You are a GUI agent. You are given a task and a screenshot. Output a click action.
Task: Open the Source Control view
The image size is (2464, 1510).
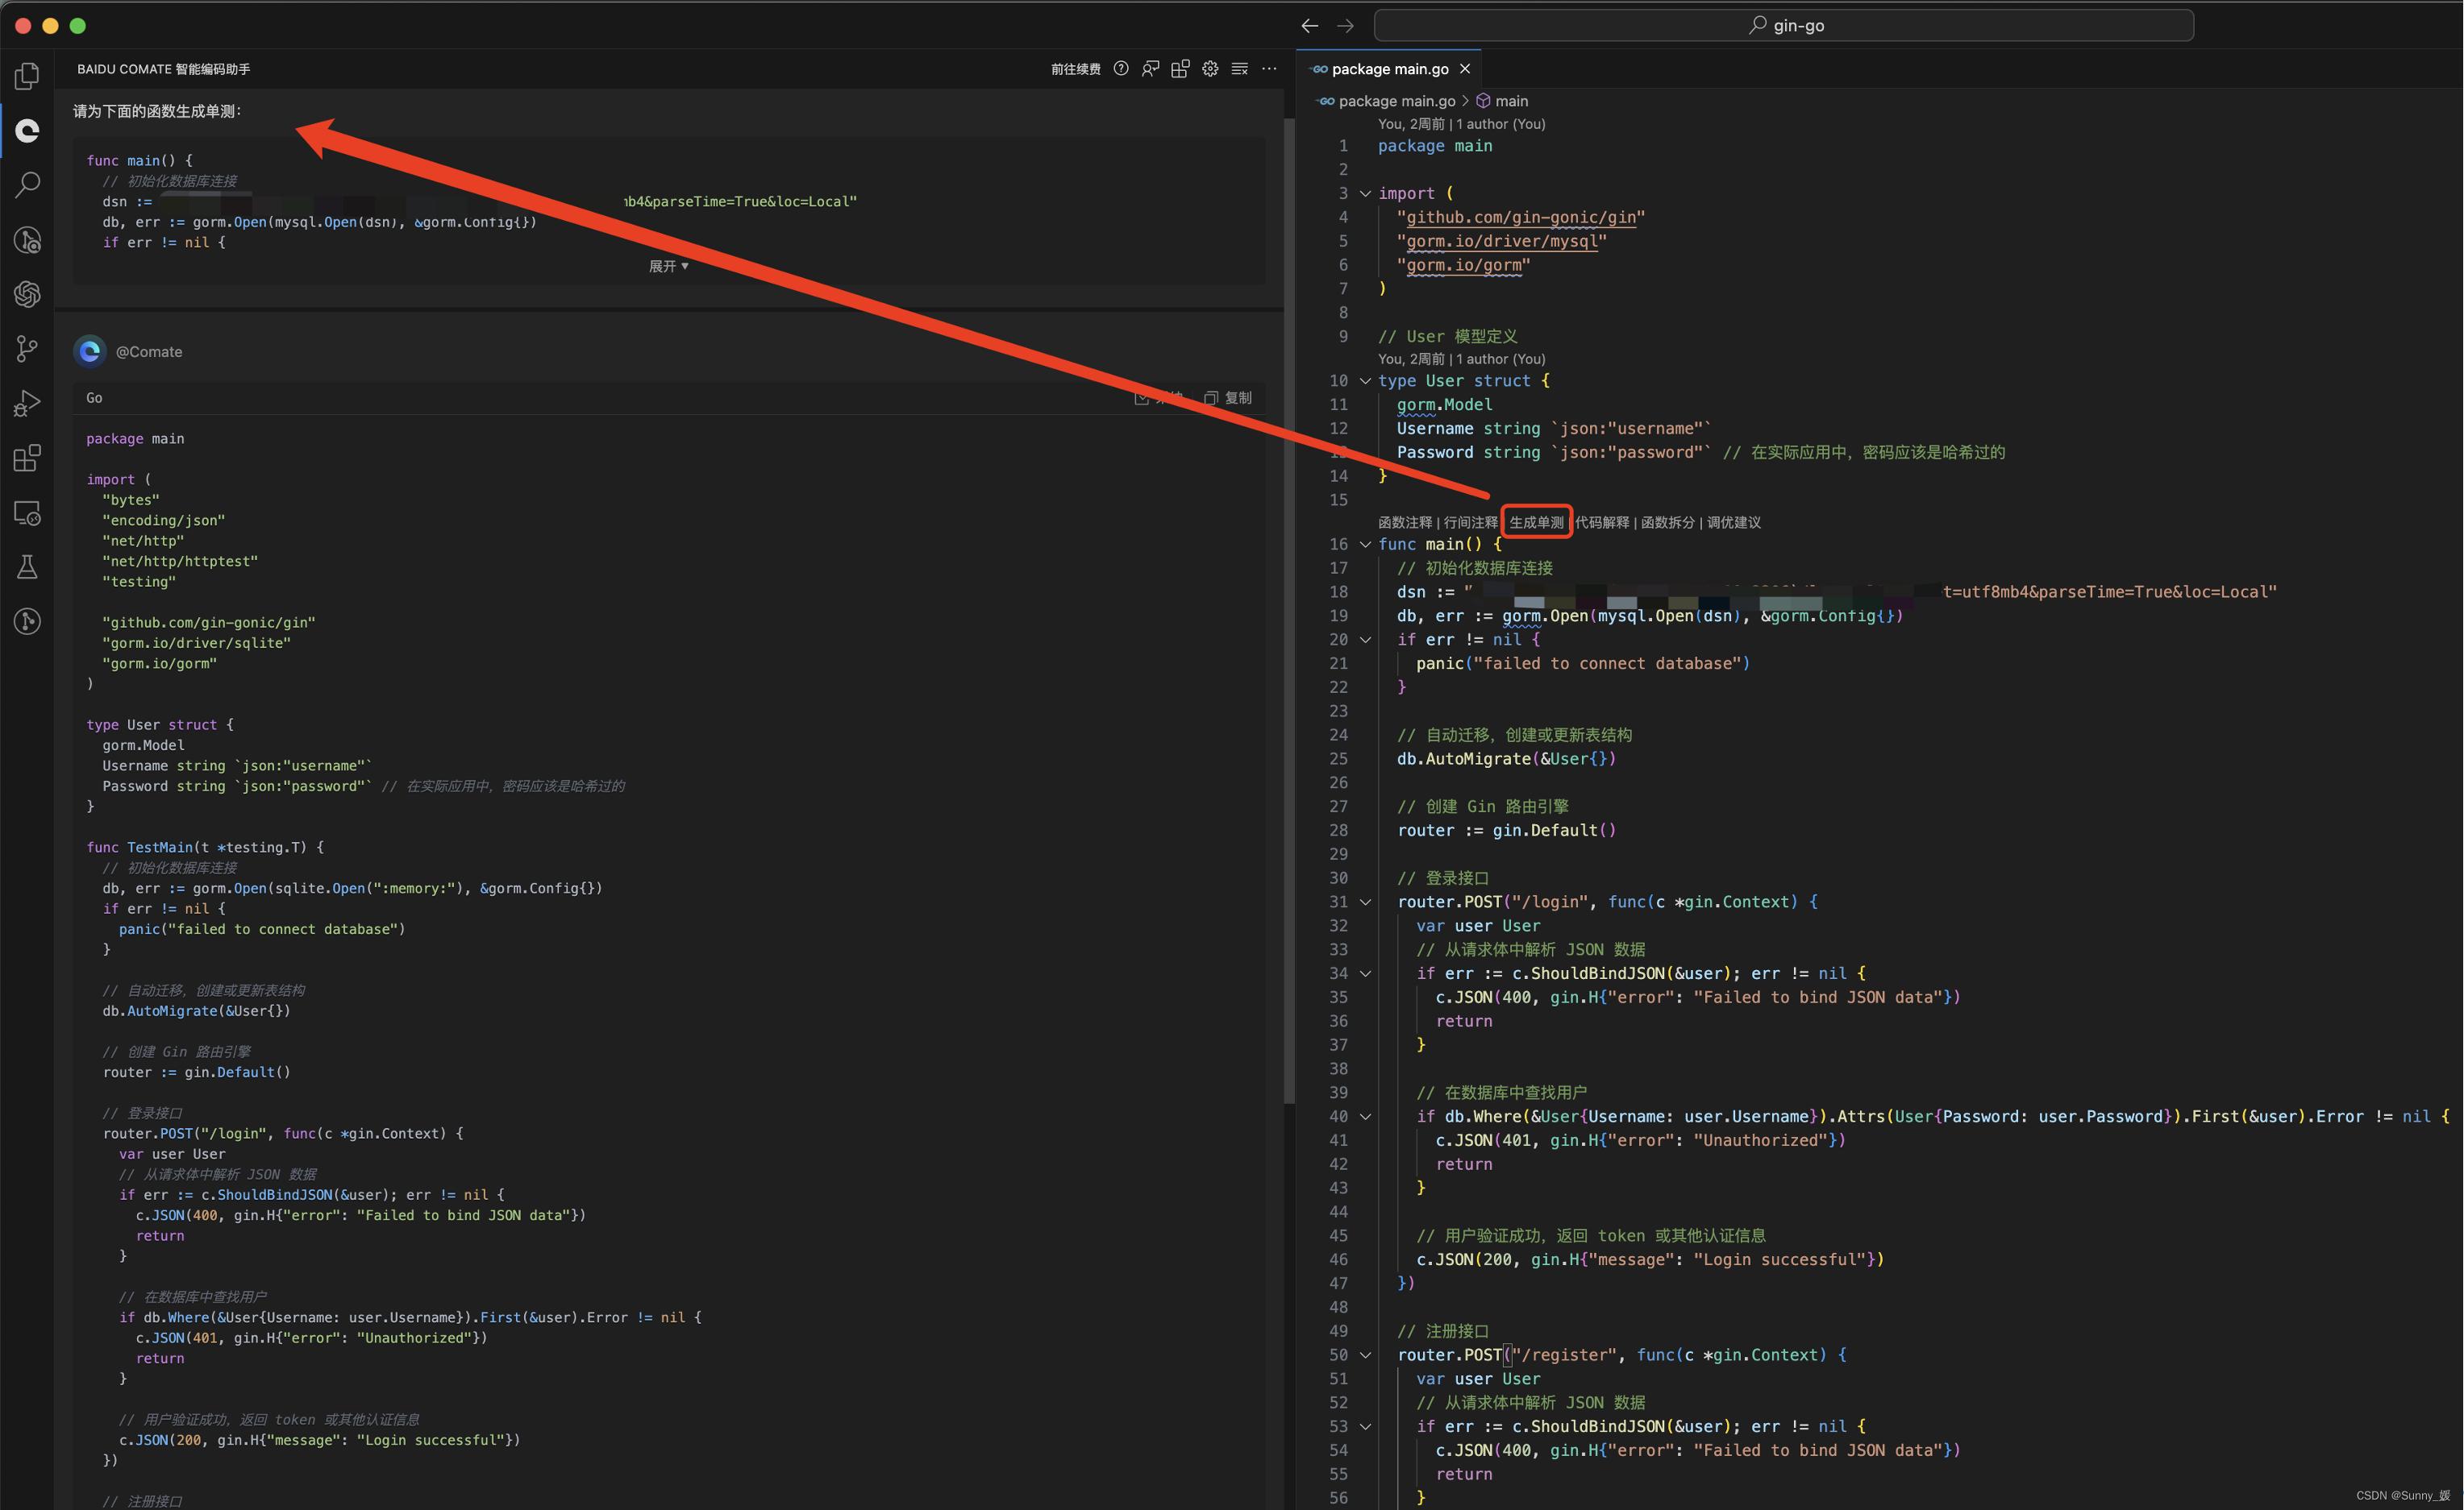(x=27, y=349)
